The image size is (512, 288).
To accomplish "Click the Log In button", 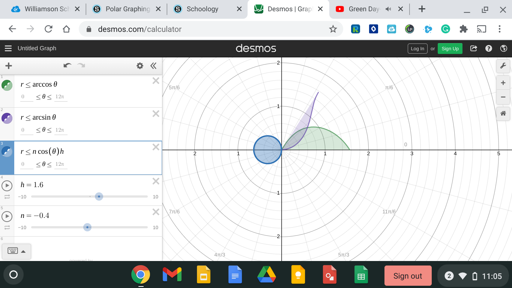I will click(417, 49).
